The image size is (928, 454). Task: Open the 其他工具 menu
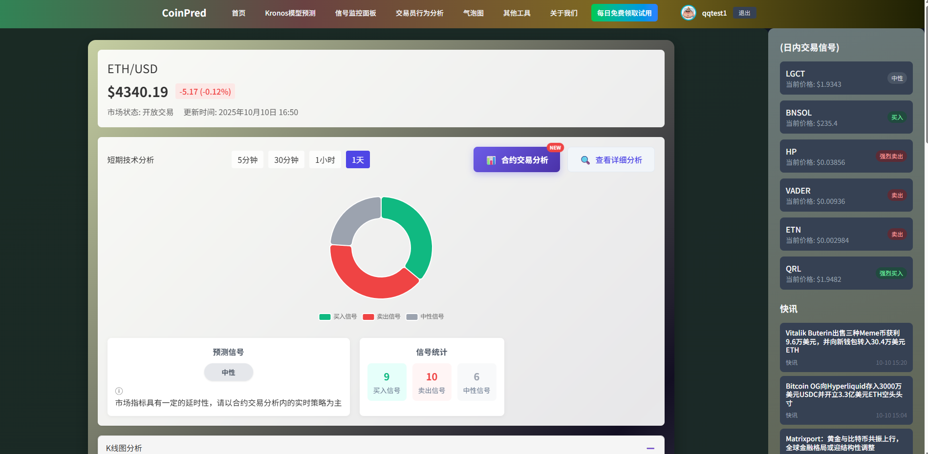click(517, 13)
